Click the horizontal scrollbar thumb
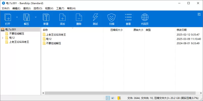Screen dimensions: 203x101 120,93
